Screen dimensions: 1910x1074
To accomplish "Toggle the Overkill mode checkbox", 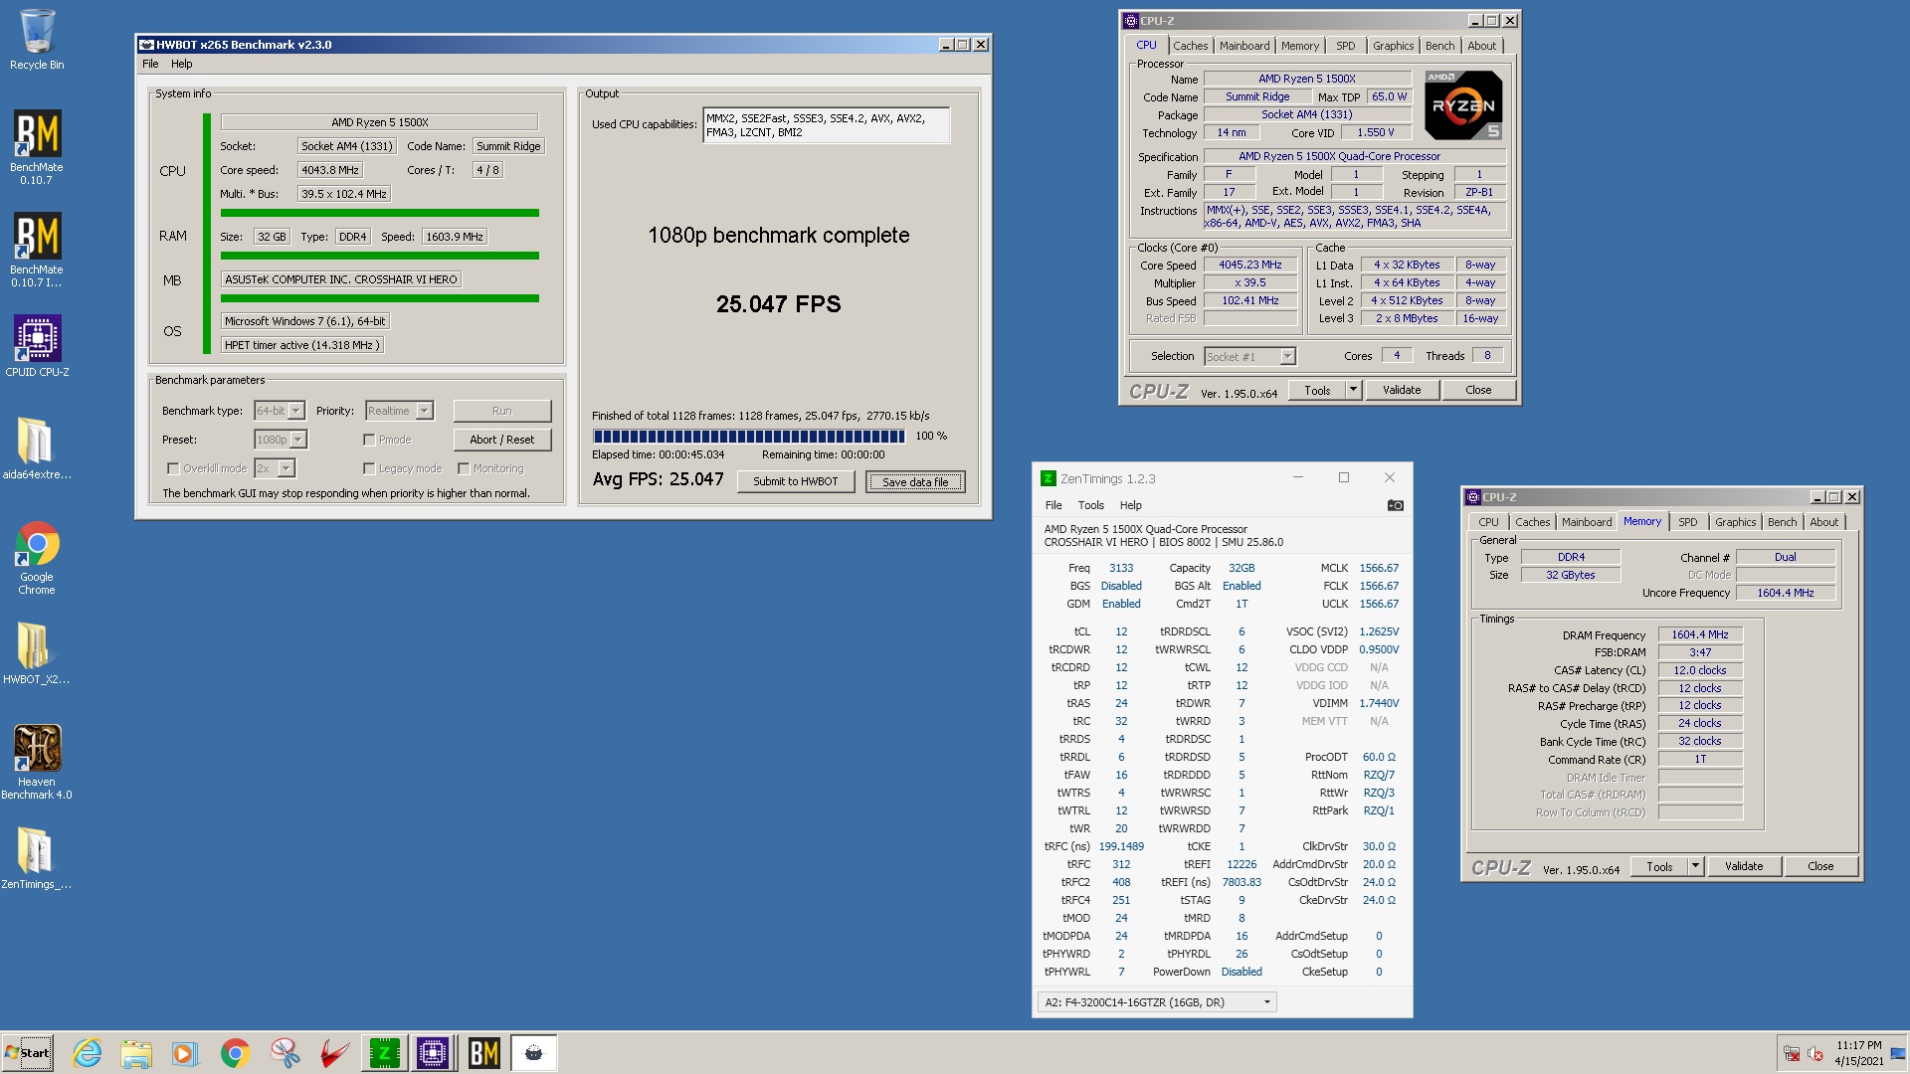I will tap(173, 468).
